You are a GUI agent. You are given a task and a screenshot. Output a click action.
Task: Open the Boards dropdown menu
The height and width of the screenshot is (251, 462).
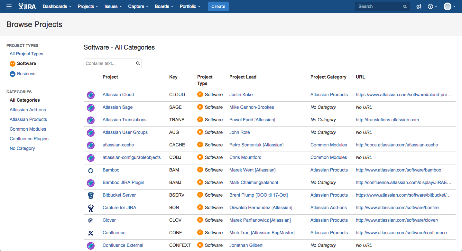pyautogui.click(x=164, y=6)
